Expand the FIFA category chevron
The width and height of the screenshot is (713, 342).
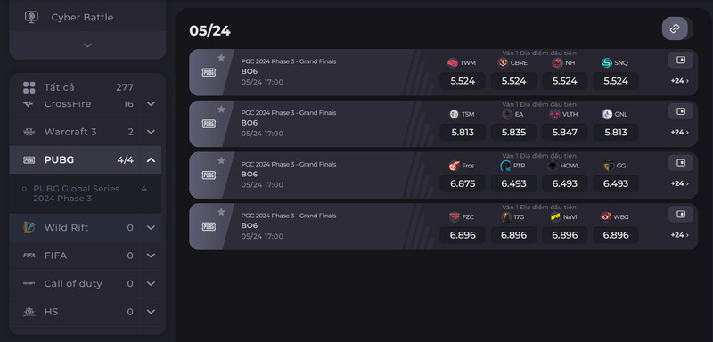151,256
